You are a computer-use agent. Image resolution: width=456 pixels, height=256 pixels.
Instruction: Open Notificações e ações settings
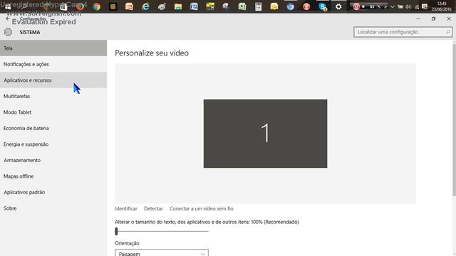pos(53,64)
